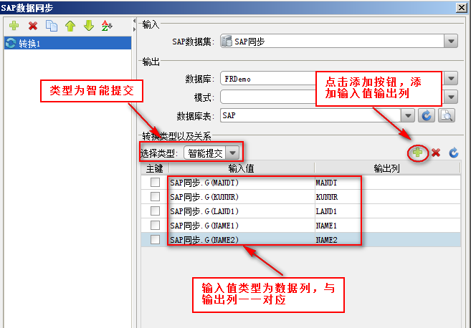Select input value SAP同步.G(NAME1)

tap(242, 226)
